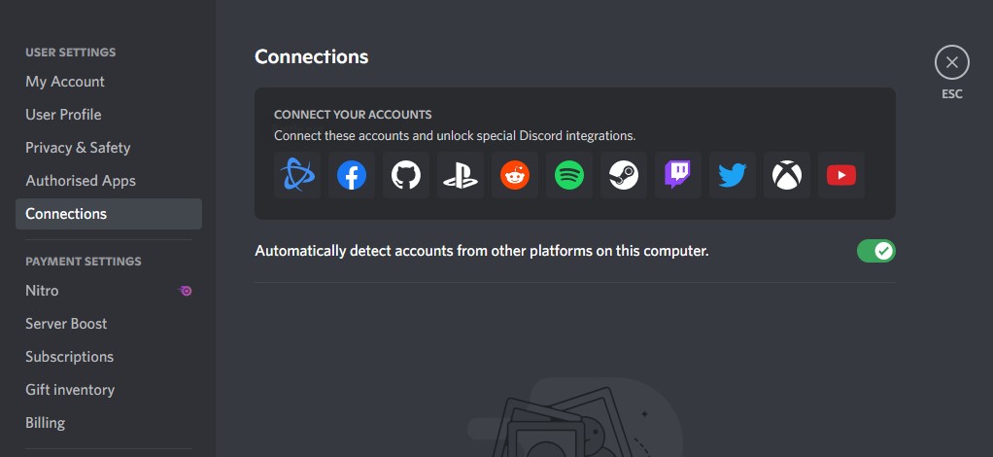The height and width of the screenshot is (457, 993).
Task: Connect your Reddit account
Action: coord(515,175)
